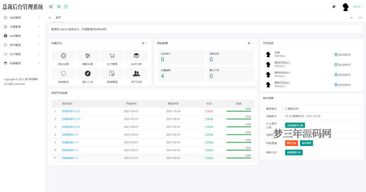Switch to second slide in 网站数据 panel
This screenshot has width=366, height=192.
point(252,43)
